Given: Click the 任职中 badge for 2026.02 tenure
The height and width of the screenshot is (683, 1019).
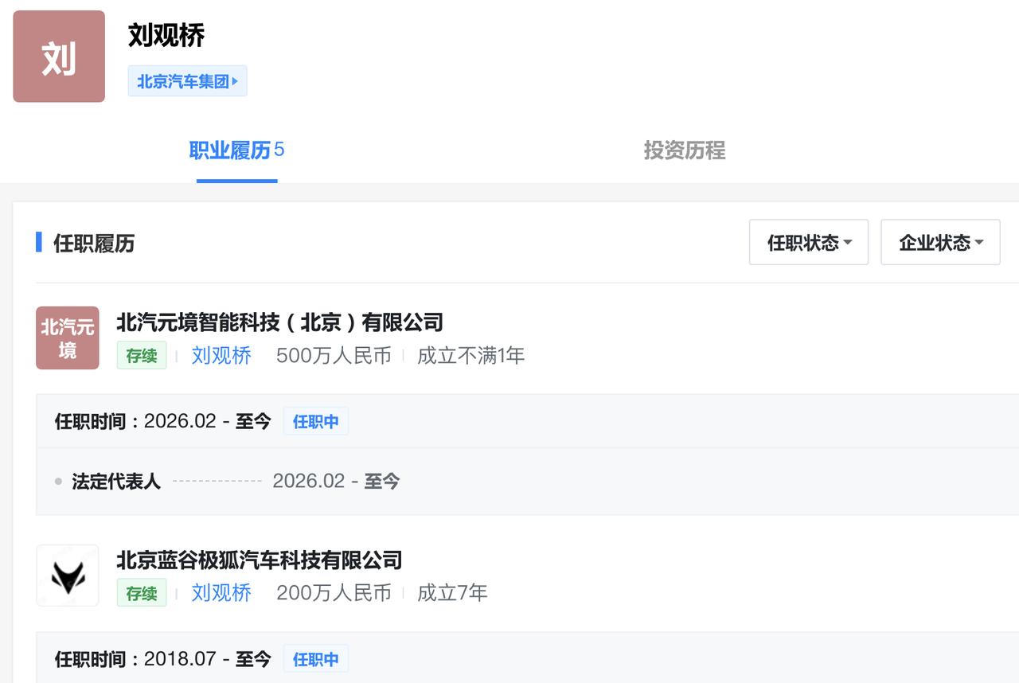Looking at the screenshot, I should click(316, 421).
